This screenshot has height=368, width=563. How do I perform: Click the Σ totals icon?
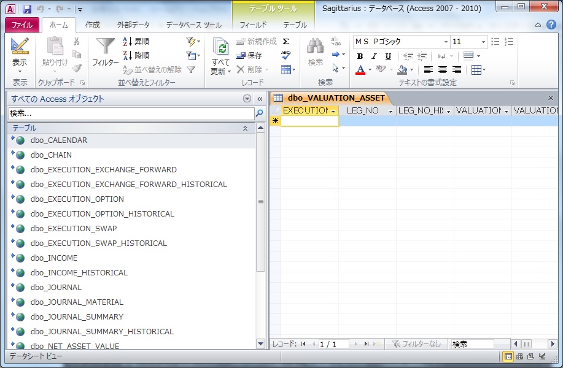[x=286, y=42]
